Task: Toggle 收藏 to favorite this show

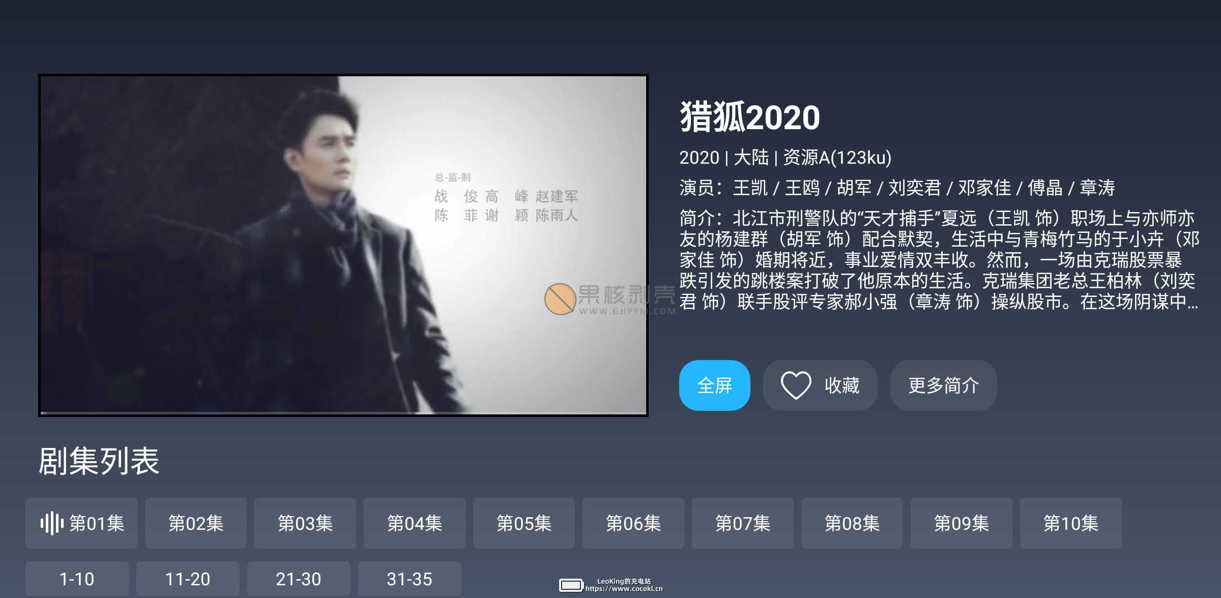Action: tap(820, 385)
